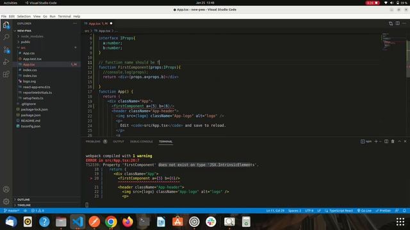Close the terminal panel
Screen dimensions: 410x230
coord(406,141)
